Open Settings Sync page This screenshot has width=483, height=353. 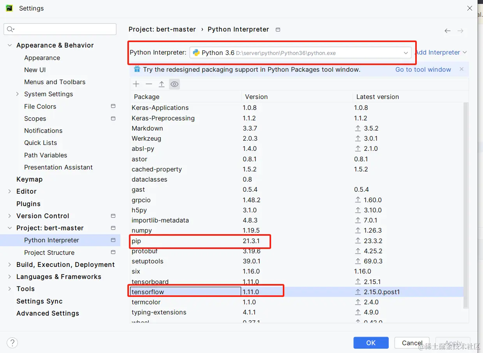39,301
